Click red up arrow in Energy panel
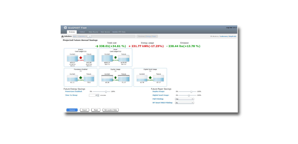The width and height of the screenshot is (298, 144). [x=81, y=58]
